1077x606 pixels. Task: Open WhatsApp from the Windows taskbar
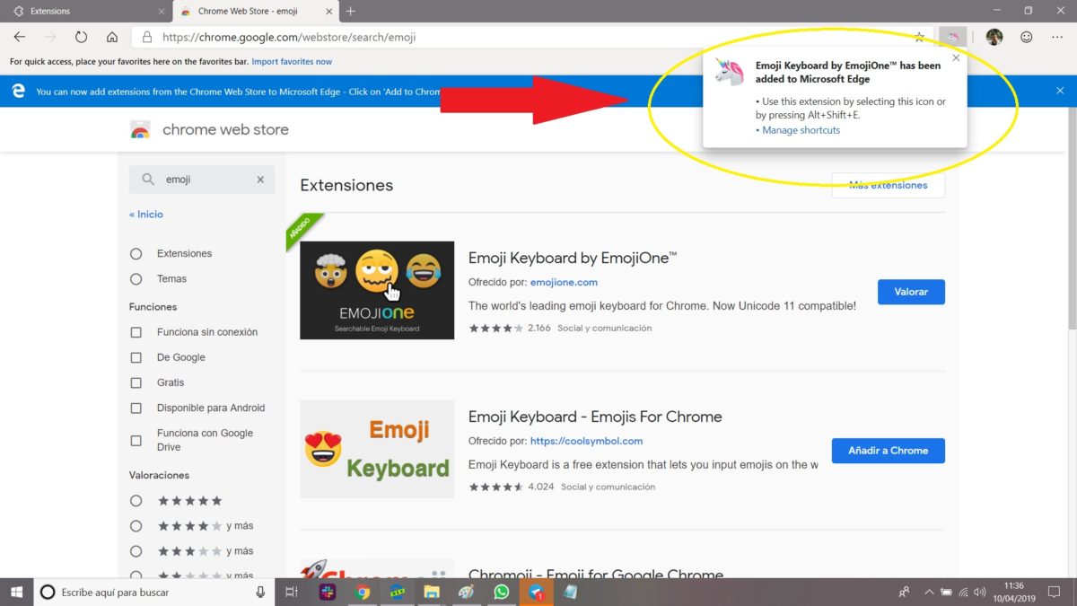tap(501, 593)
